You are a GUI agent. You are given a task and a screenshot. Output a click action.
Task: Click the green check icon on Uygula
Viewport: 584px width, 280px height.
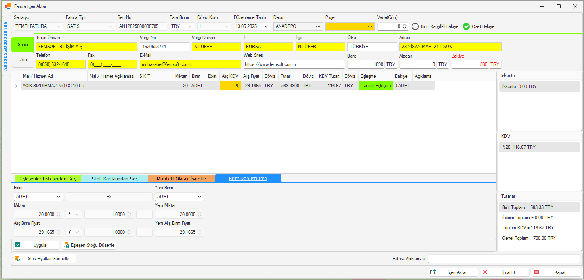pos(18,245)
